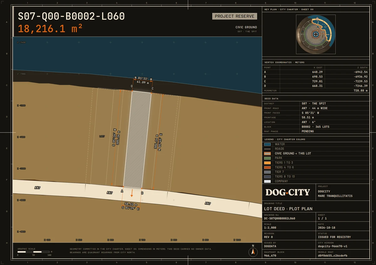376x265 pixels.
Task: Click the S 84°29′ E bearing label
Action: [131, 208]
